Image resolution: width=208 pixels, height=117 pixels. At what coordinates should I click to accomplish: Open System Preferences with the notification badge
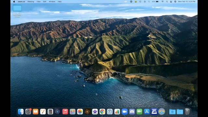[x=28, y=111]
